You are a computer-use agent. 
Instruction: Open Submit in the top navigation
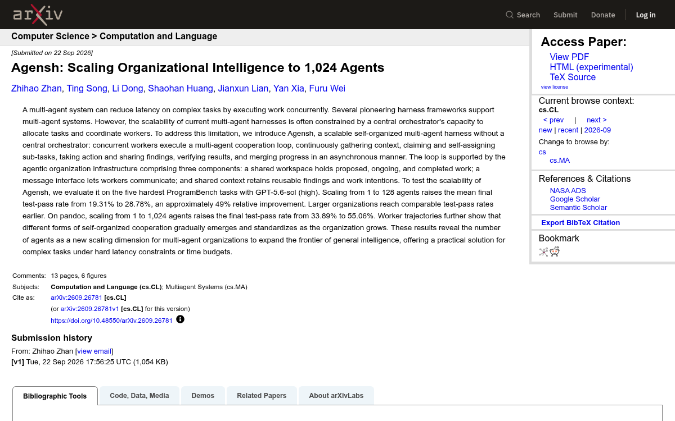(565, 15)
